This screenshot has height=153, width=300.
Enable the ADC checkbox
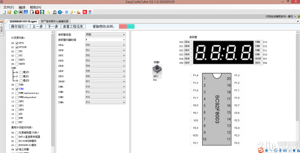(17, 114)
